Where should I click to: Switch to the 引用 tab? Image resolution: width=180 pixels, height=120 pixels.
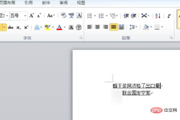(28, 3)
